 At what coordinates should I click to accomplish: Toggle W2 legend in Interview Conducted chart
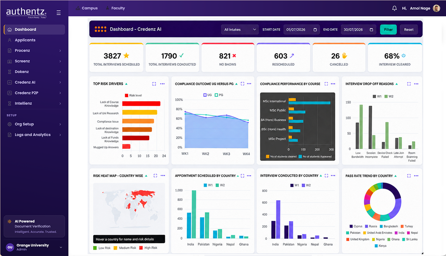pyautogui.click(x=306, y=185)
